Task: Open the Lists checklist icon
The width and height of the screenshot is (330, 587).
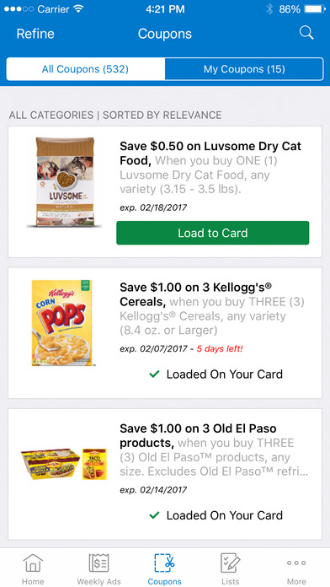Action: coord(230,563)
